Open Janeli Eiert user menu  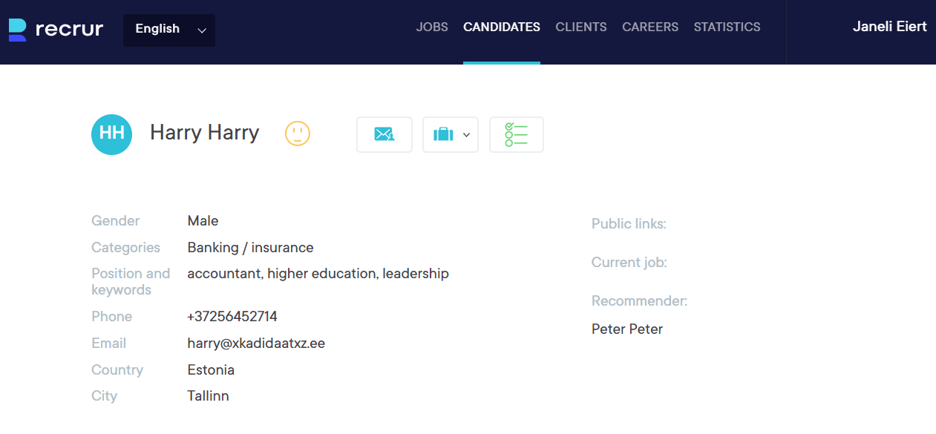tap(889, 27)
